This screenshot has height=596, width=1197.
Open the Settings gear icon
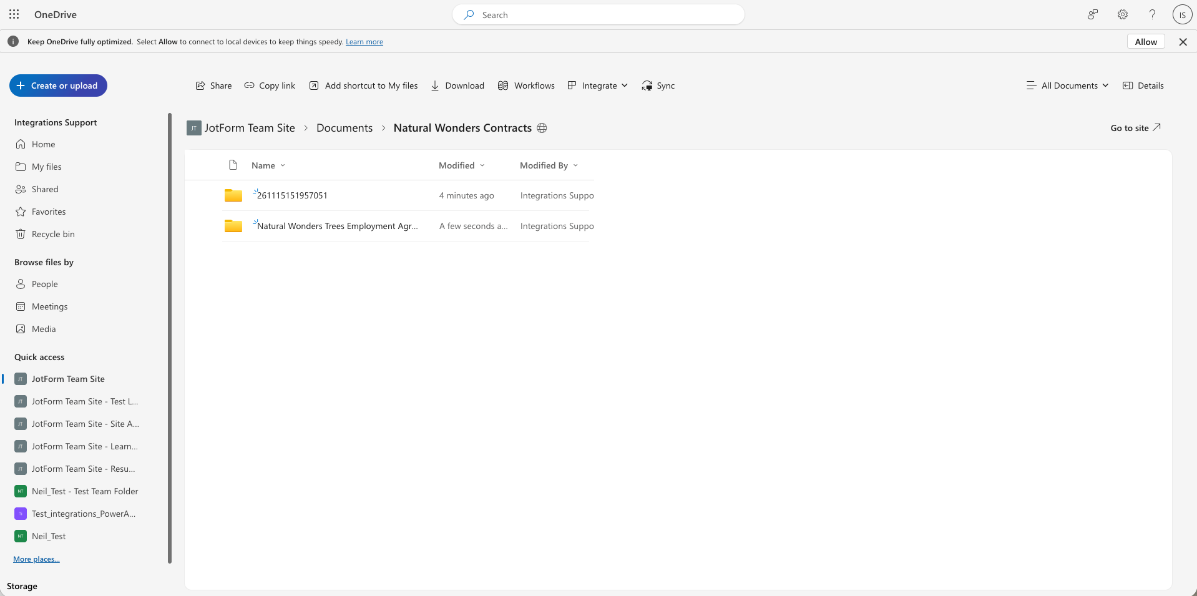click(1122, 14)
